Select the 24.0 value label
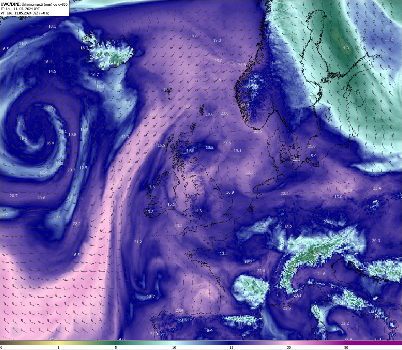Viewport: 402px width, 350px height. [x=154, y=334]
